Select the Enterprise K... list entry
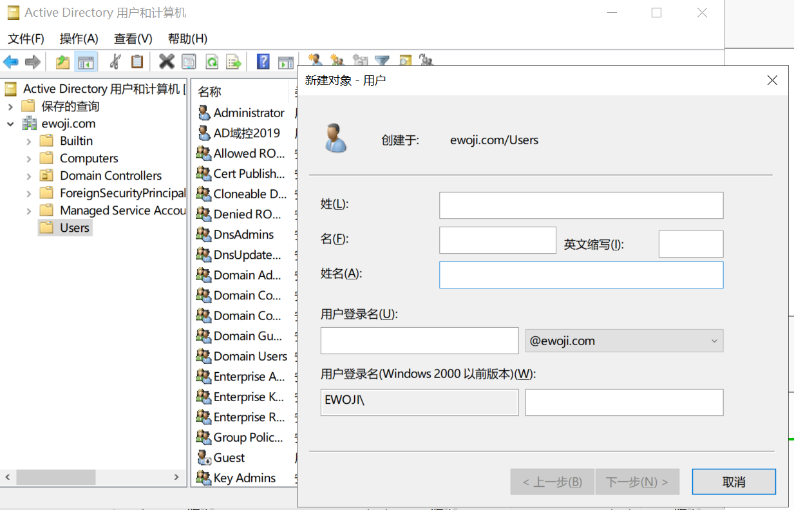 [x=240, y=397]
